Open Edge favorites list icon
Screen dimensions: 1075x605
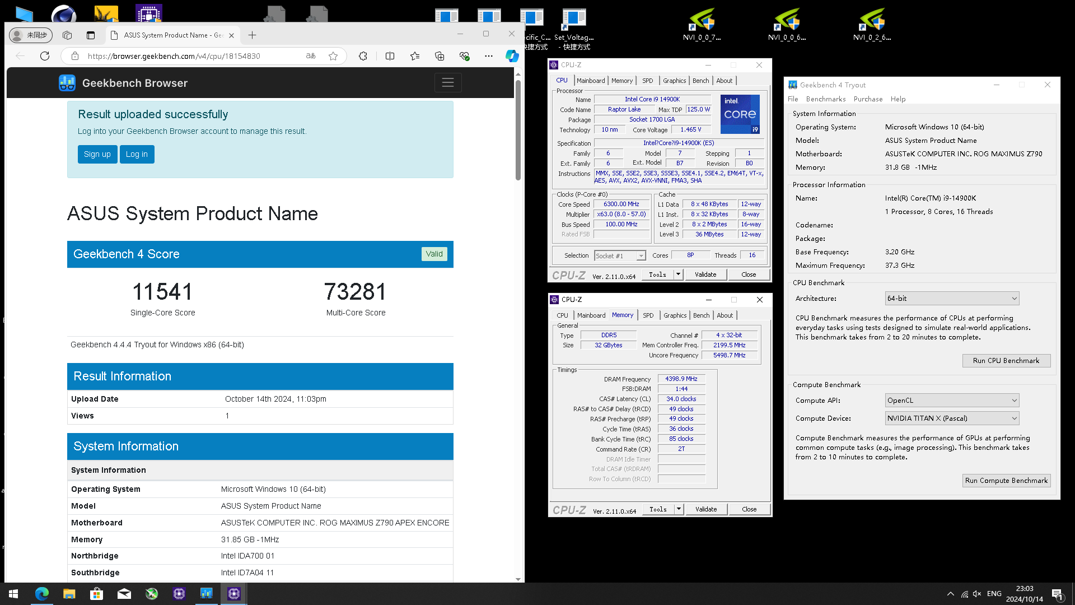pos(415,56)
